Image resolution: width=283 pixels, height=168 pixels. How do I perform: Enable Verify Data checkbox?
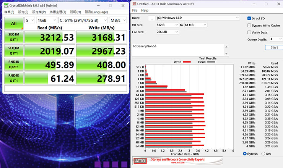point(249,32)
